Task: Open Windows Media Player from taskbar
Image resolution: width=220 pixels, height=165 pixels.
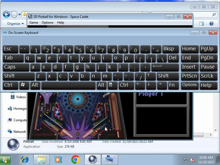Action: 58,160
